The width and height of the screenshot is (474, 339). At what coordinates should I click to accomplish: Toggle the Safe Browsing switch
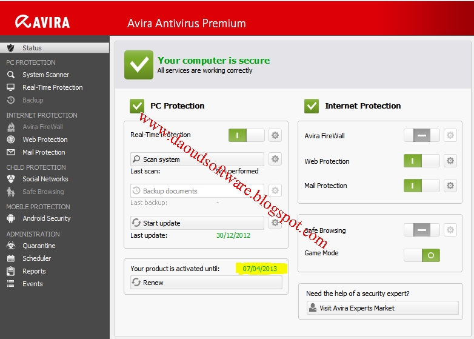(x=422, y=230)
